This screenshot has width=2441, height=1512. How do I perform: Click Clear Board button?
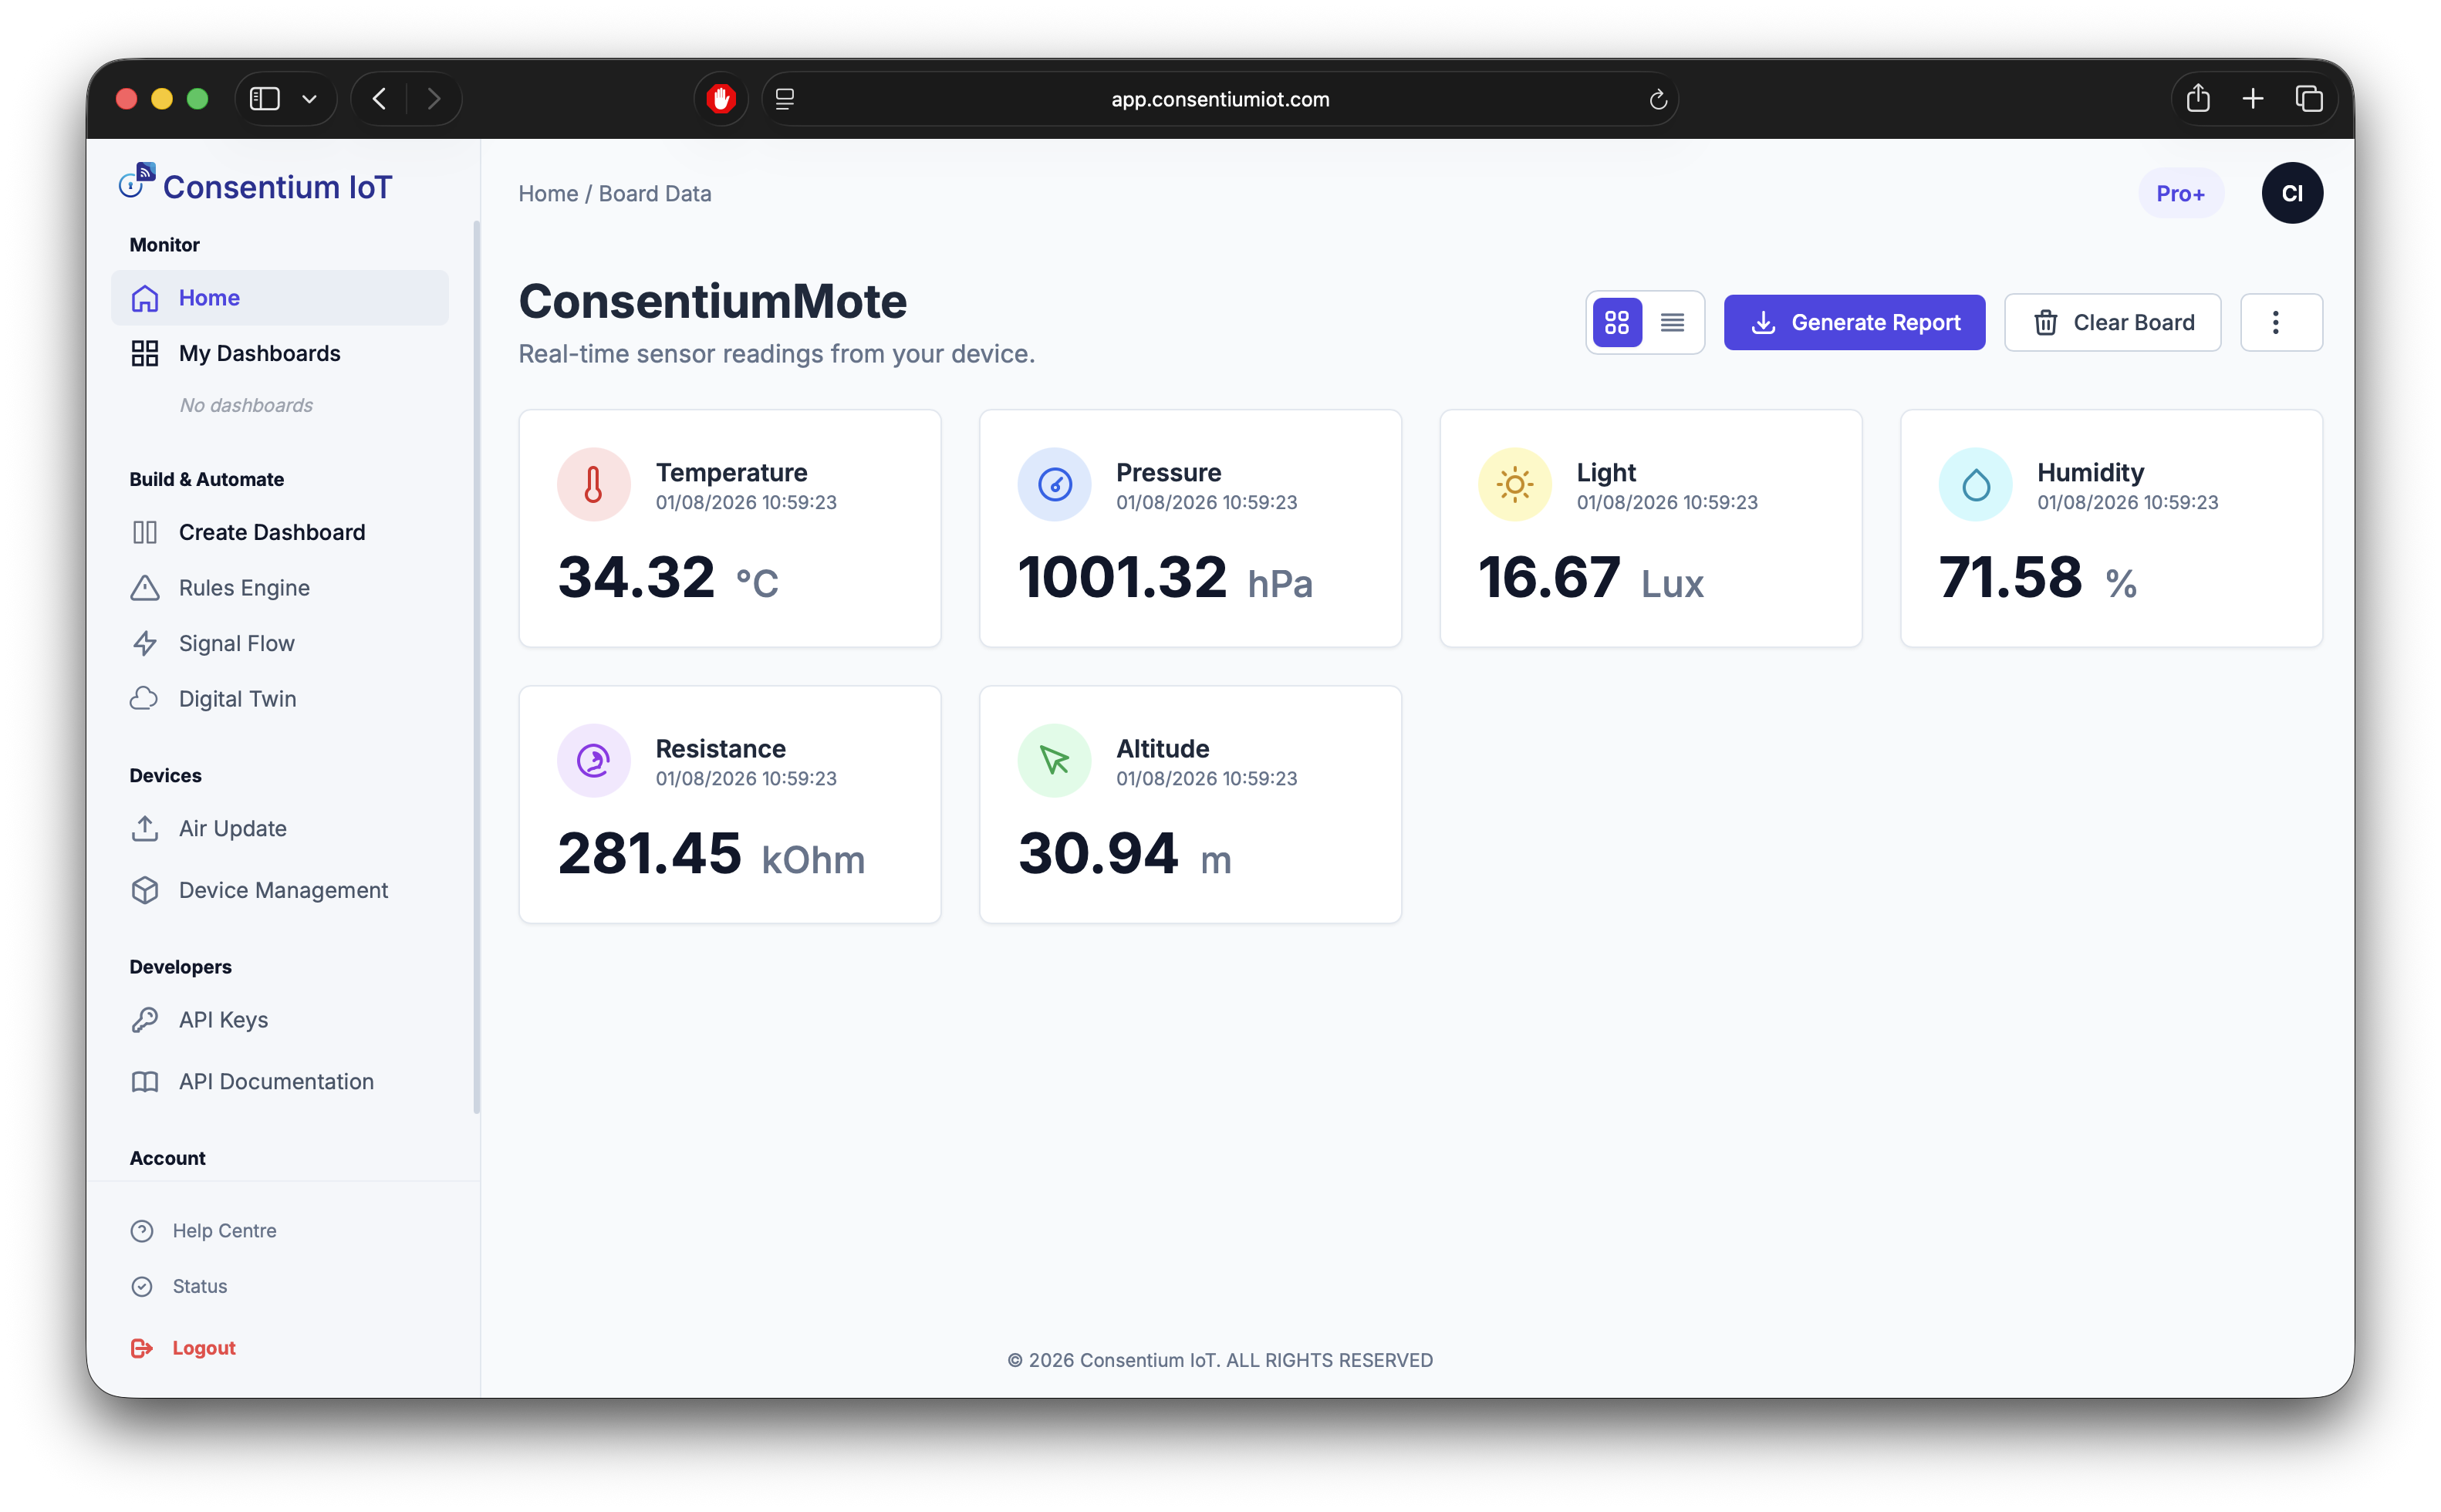click(x=2111, y=322)
